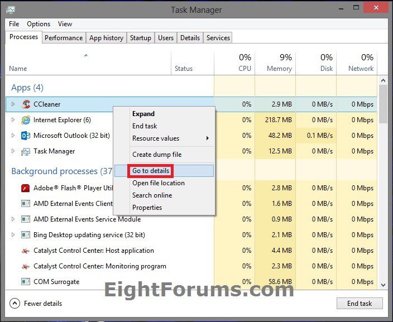Expand the CCleaner process group
Image resolution: width=393 pixels, height=322 pixels.
point(13,104)
